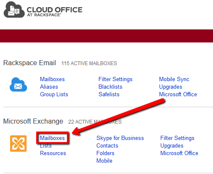213x174 pixels.
Task: Open Microsoft Office under Rackspace Email
Action: 178,94
